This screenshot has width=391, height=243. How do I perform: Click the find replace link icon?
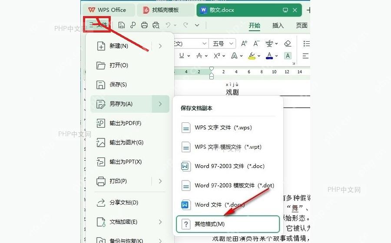[x=133, y=25]
